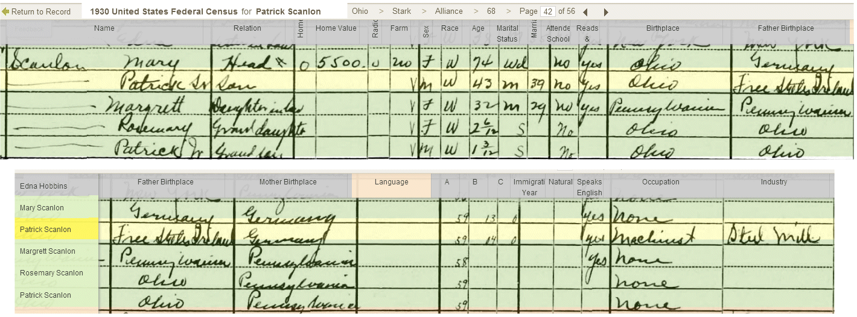Open the Stark county breadcrumb
This screenshot has height=317, width=857.
[401, 11]
